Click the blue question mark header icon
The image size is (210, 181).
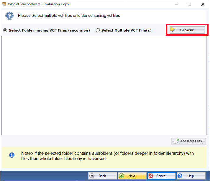9,16
